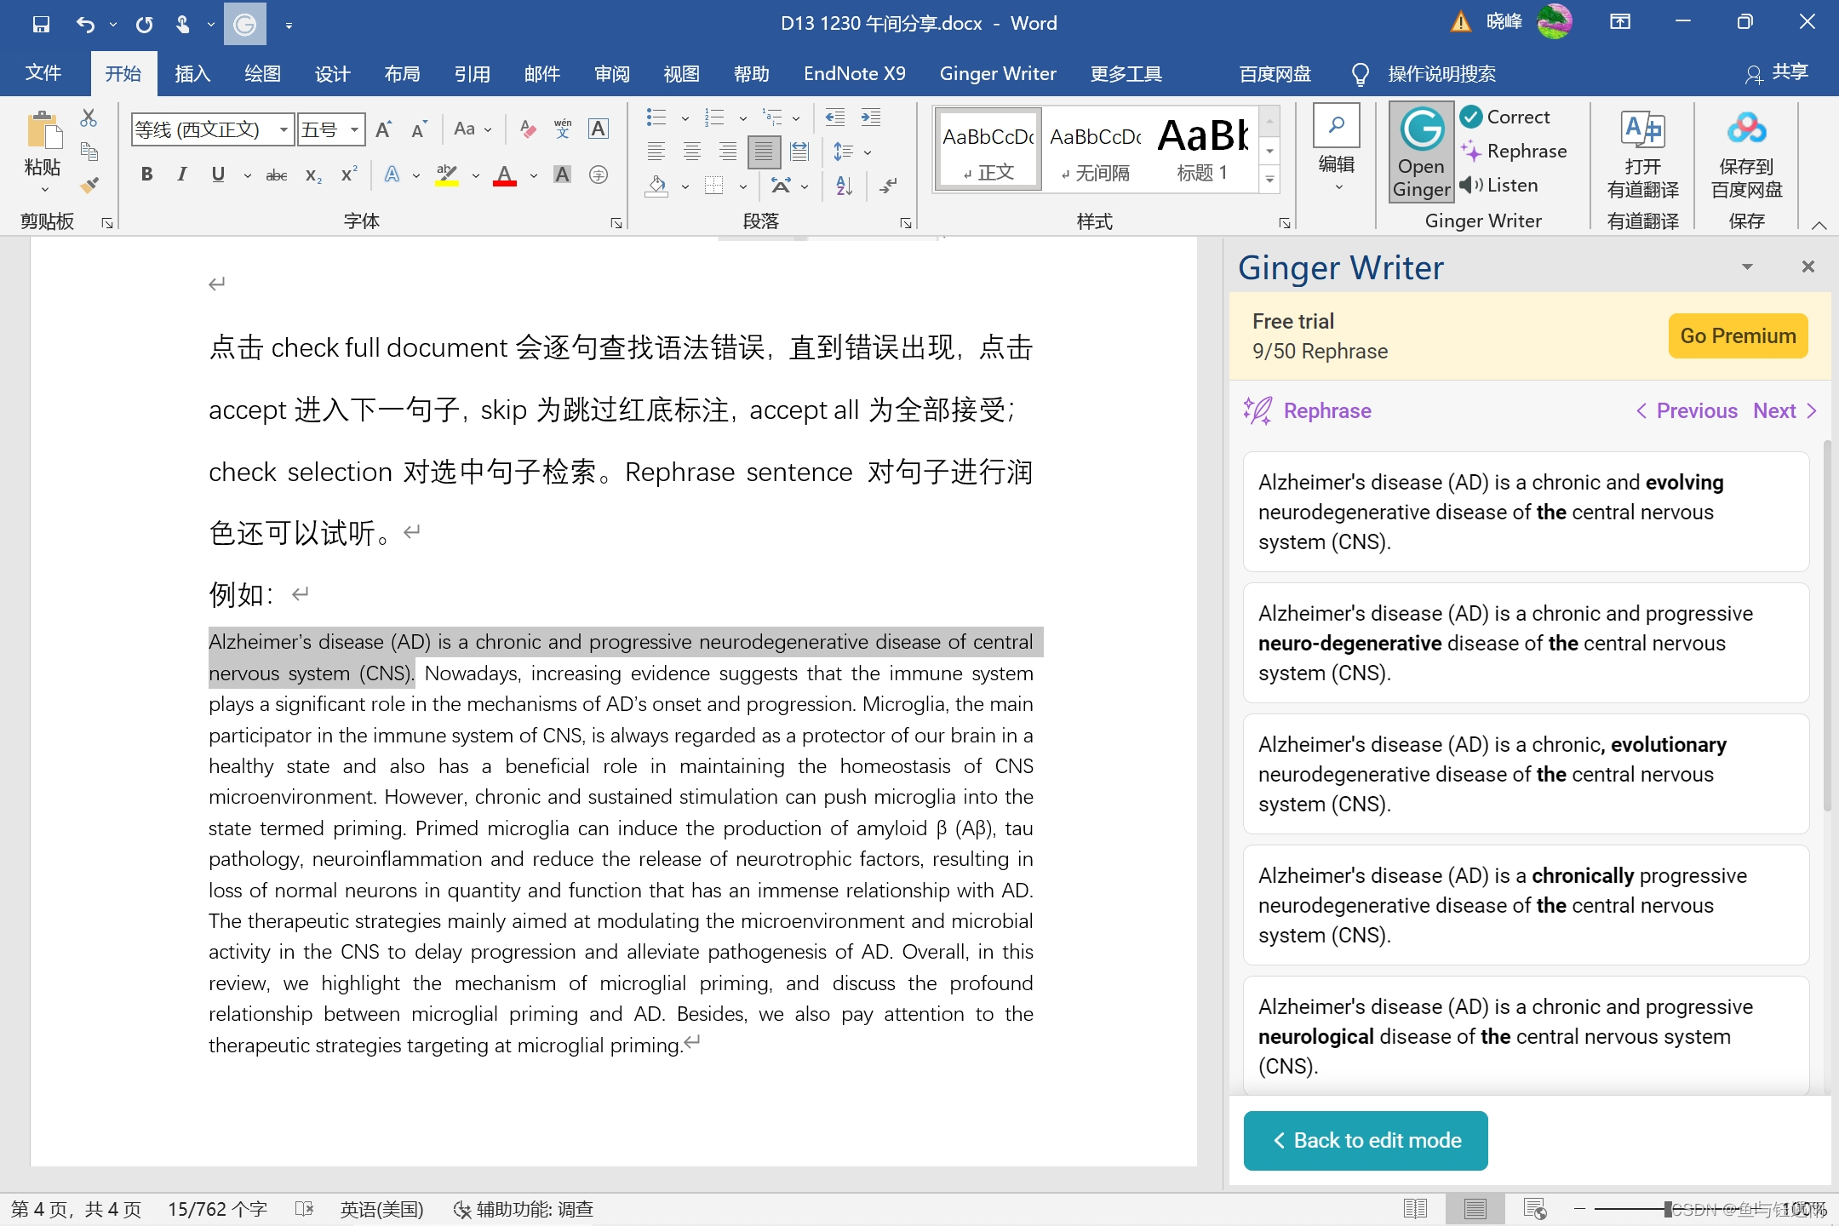Expand the styles gallery more arrow
This screenshot has height=1226, width=1839.
coord(1269,180)
